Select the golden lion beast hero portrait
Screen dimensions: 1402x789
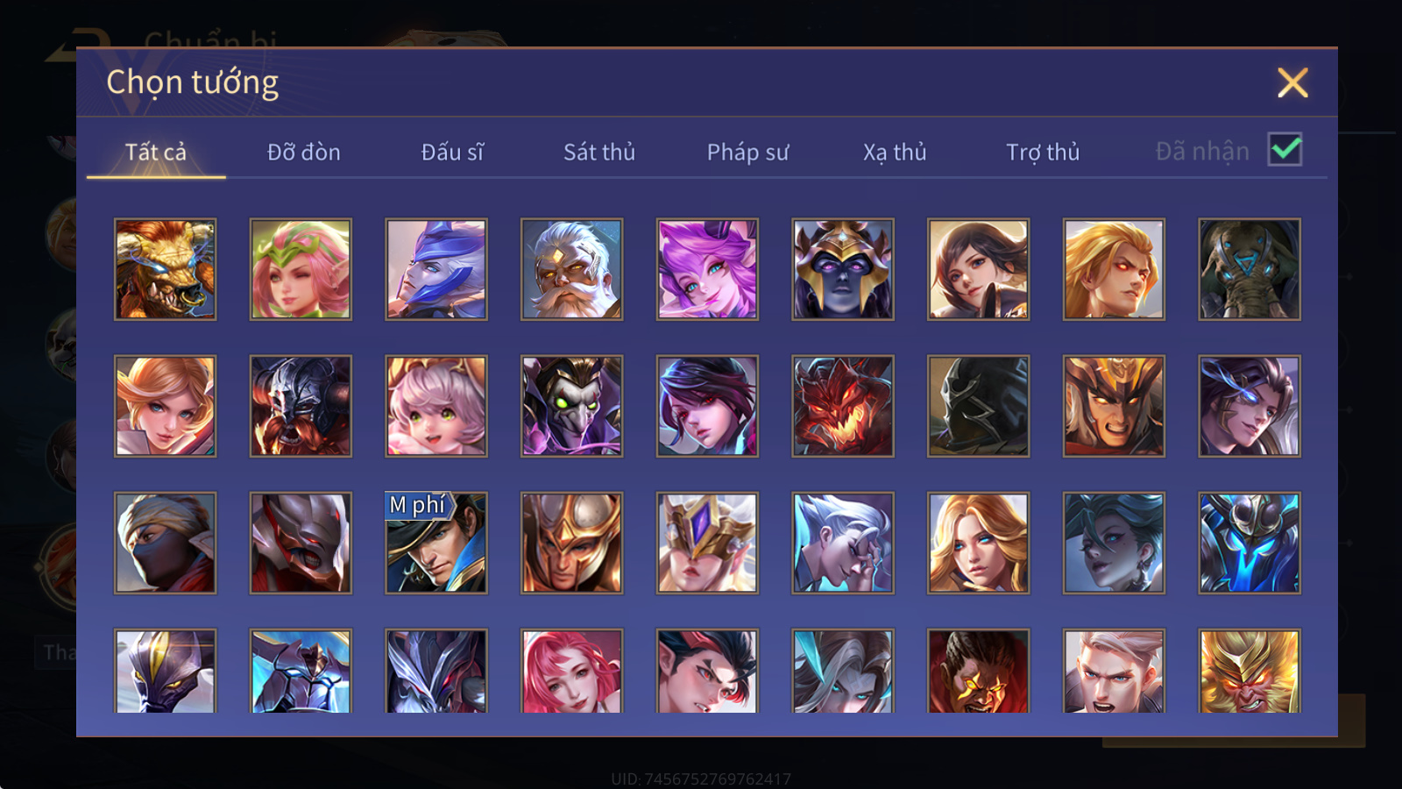165,269
